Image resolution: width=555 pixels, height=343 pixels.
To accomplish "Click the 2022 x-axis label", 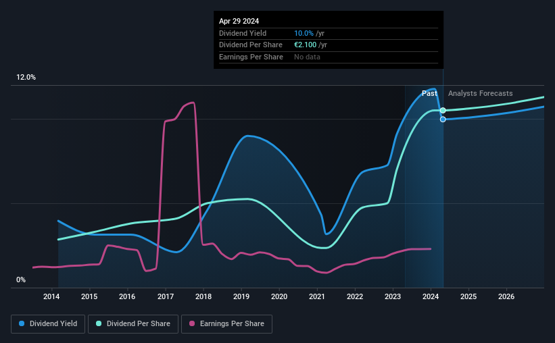I will click(x=355, y=296).
